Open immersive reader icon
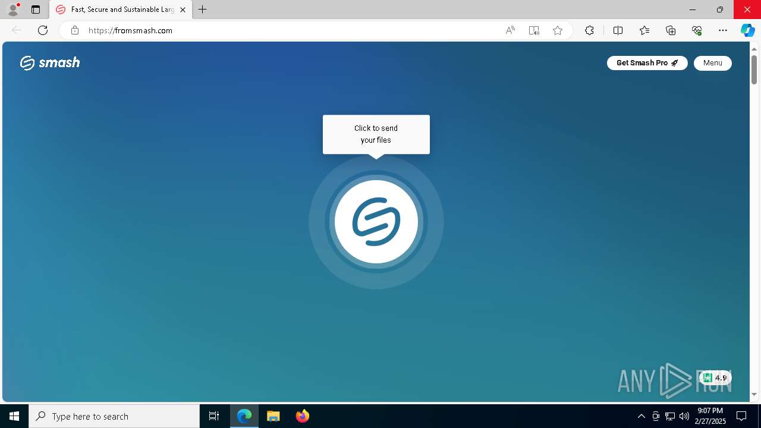 pyautogui.click(x=534, y=30)
